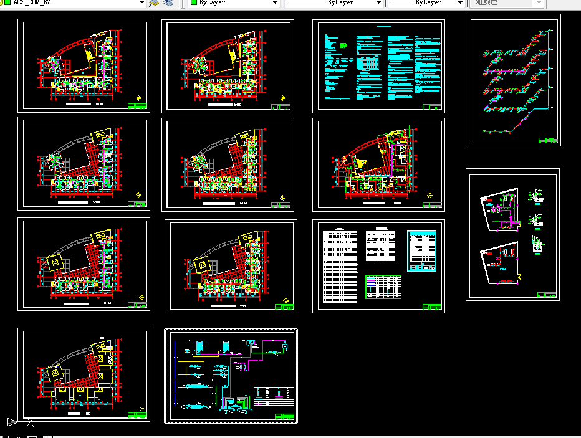Screen dimensions: 581x438
Task: Click the Layer Previous stack icon
Action: pyautogui.click(x=168, y=3)
